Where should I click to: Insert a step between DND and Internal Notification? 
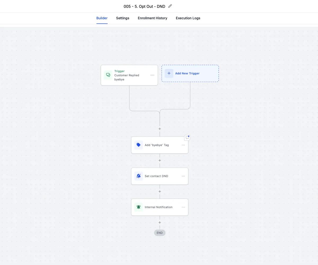pos(160,192)
